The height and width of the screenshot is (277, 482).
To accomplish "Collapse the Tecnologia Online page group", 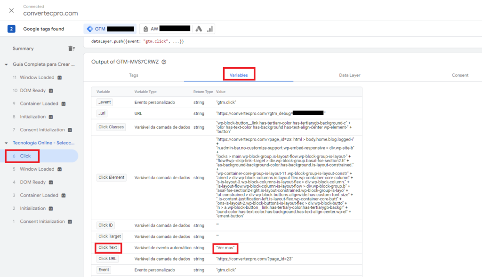I will (x=6, y=143).
